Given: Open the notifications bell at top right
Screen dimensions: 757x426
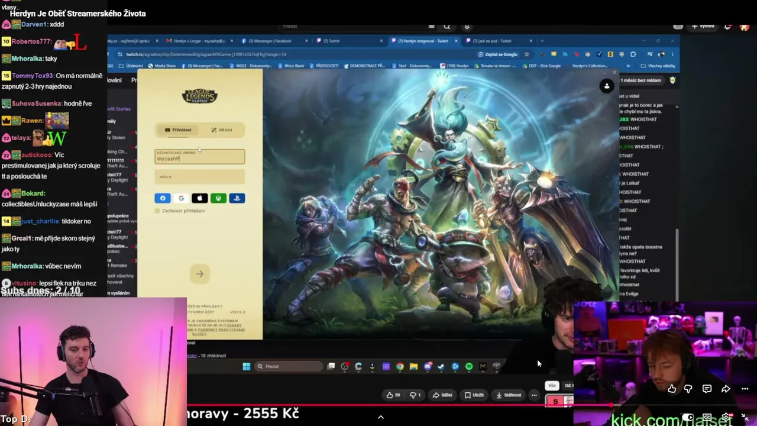Looking at the screenshot, I should coord(727,26).
